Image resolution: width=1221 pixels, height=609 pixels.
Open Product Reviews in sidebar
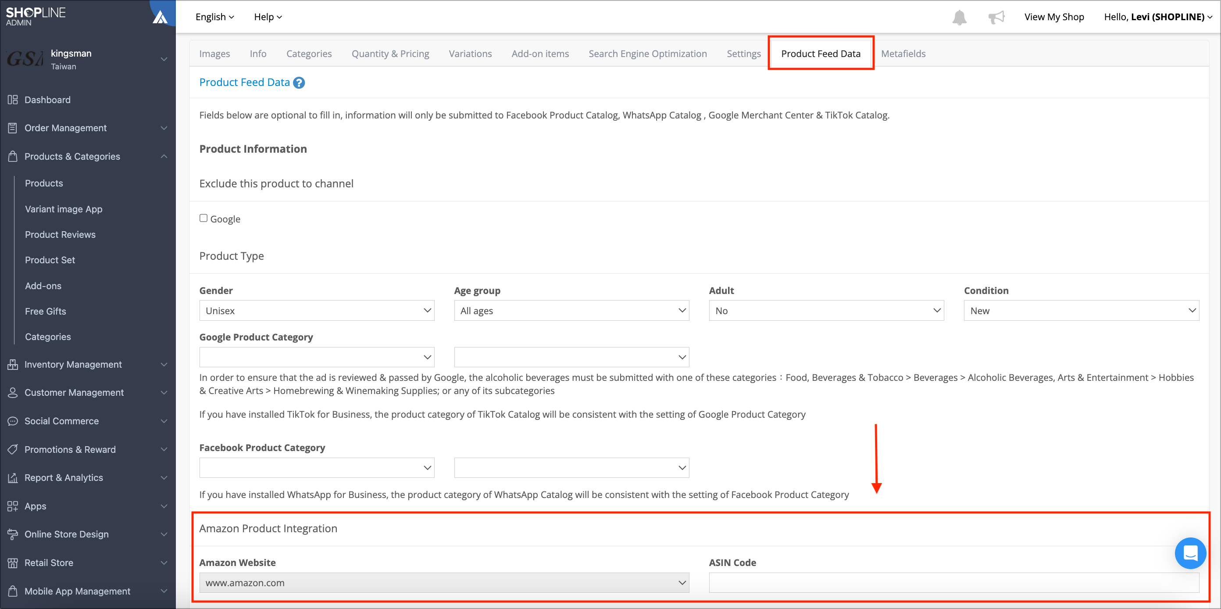pyautogui.click(x=60, y=234)
